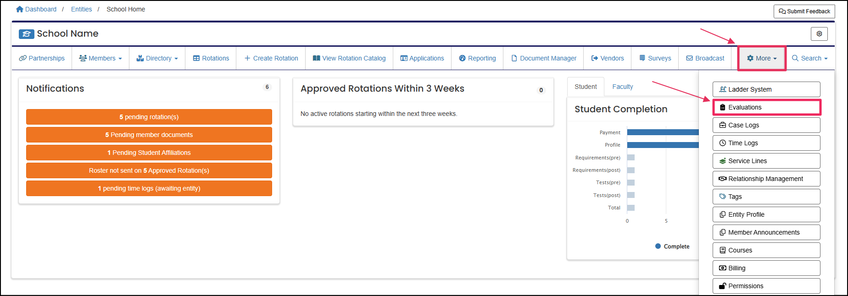Expand the Members dropdown
The height and width of the screenshot is (296, 848).
click(x=100, y=58)
